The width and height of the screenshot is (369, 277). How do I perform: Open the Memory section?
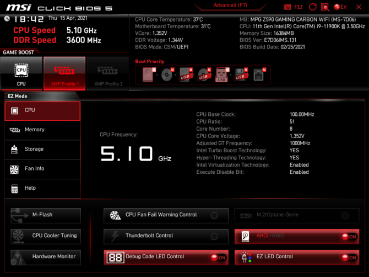[42, 130]
